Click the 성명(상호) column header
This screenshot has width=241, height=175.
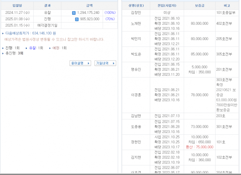[x=136, y=5]
